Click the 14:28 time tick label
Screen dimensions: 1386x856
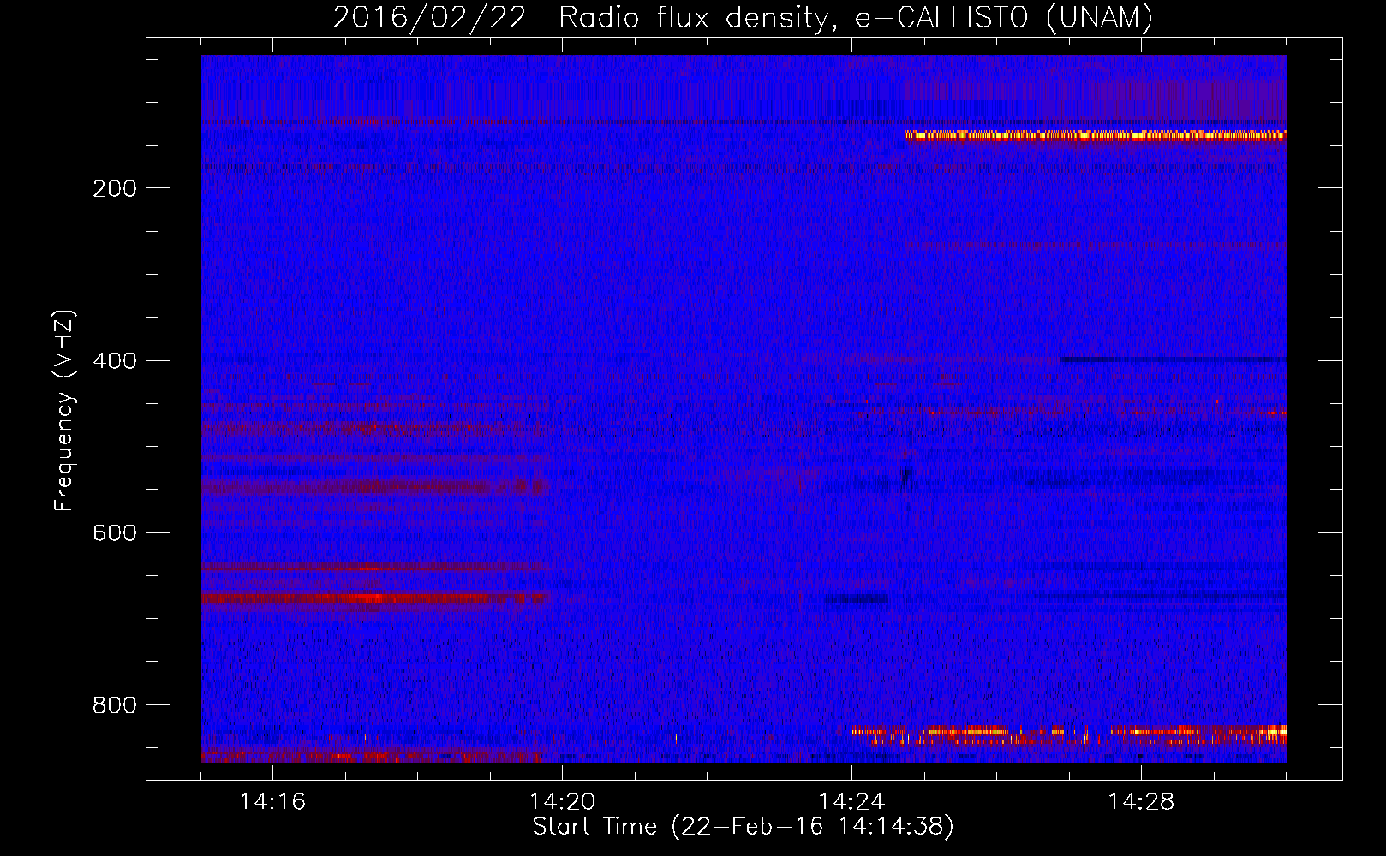[x=1141, y=802]
